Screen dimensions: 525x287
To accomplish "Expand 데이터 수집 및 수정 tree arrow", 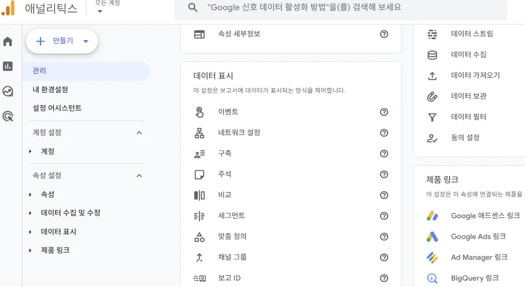I will pos(30,213).
